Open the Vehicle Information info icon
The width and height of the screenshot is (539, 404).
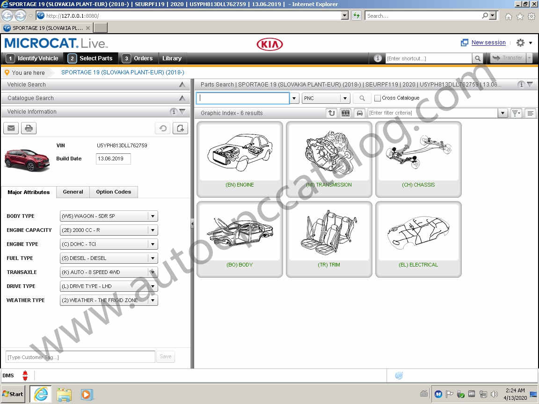(174, 112)
